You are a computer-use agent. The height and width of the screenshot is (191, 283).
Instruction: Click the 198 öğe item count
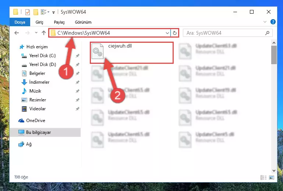pos(21,177)
